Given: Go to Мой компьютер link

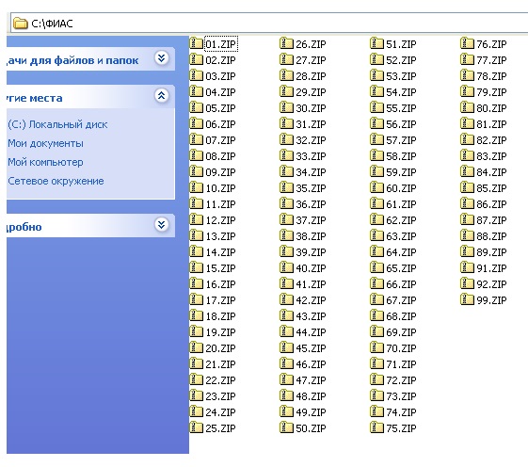Looking at the screenshot, I should (x=45, y=162).
